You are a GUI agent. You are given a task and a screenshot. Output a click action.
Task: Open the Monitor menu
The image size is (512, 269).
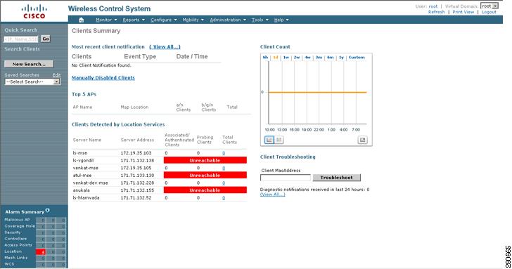tap(106, 20)
